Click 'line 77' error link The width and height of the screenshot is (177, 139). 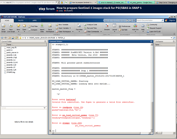click(93, 115)
